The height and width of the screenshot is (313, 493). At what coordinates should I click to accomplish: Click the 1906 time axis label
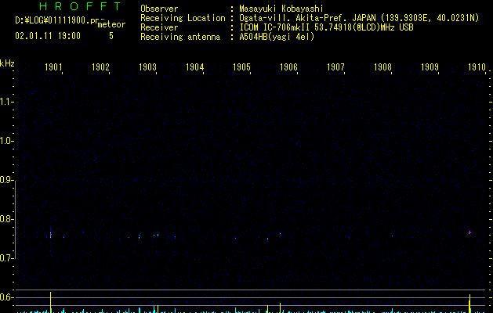coord(288,67)
